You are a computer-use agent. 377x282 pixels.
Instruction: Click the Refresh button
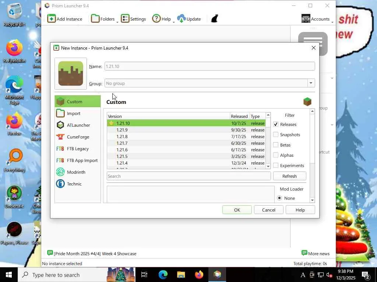(x=289, y=176)
